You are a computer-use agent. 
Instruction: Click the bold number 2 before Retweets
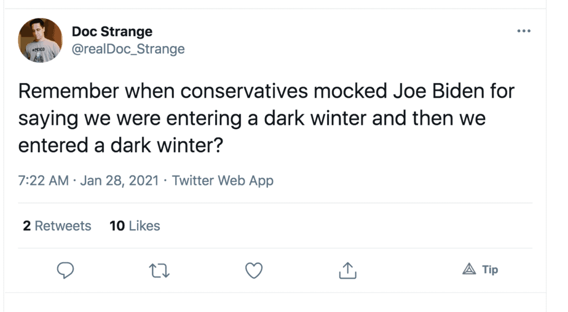click(27, 226)
